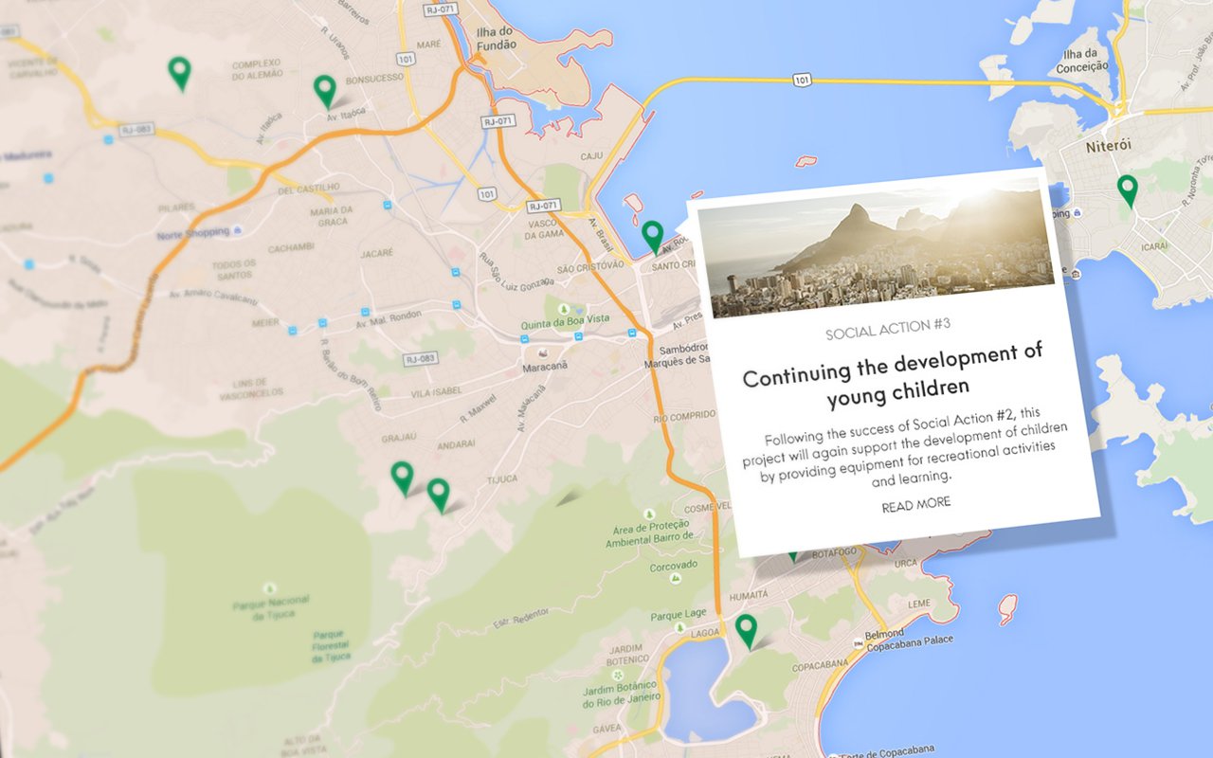Click the Belmond Copacabana Palace hotel icon

(857, 643)
